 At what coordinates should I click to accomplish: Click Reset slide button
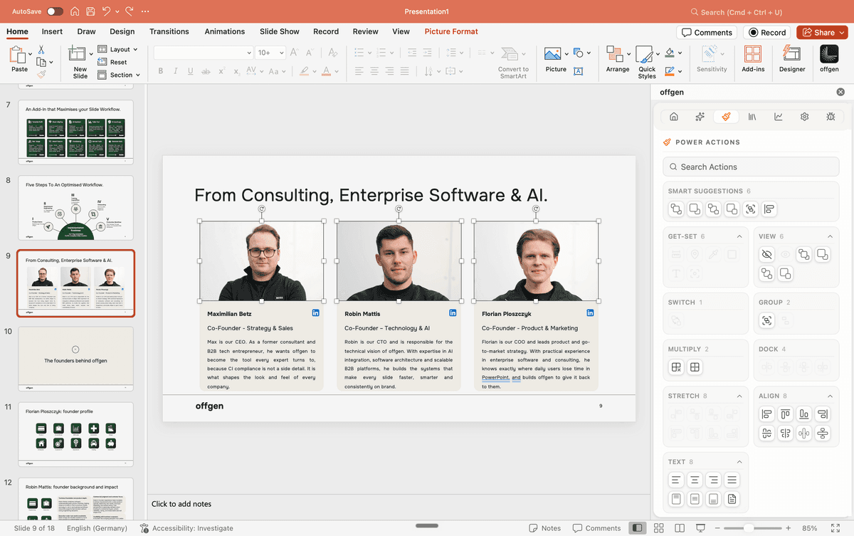point(112,62)
